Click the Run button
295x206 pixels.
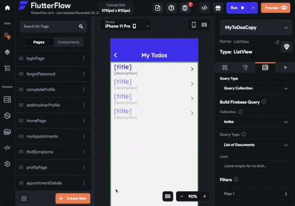[237, 8]
